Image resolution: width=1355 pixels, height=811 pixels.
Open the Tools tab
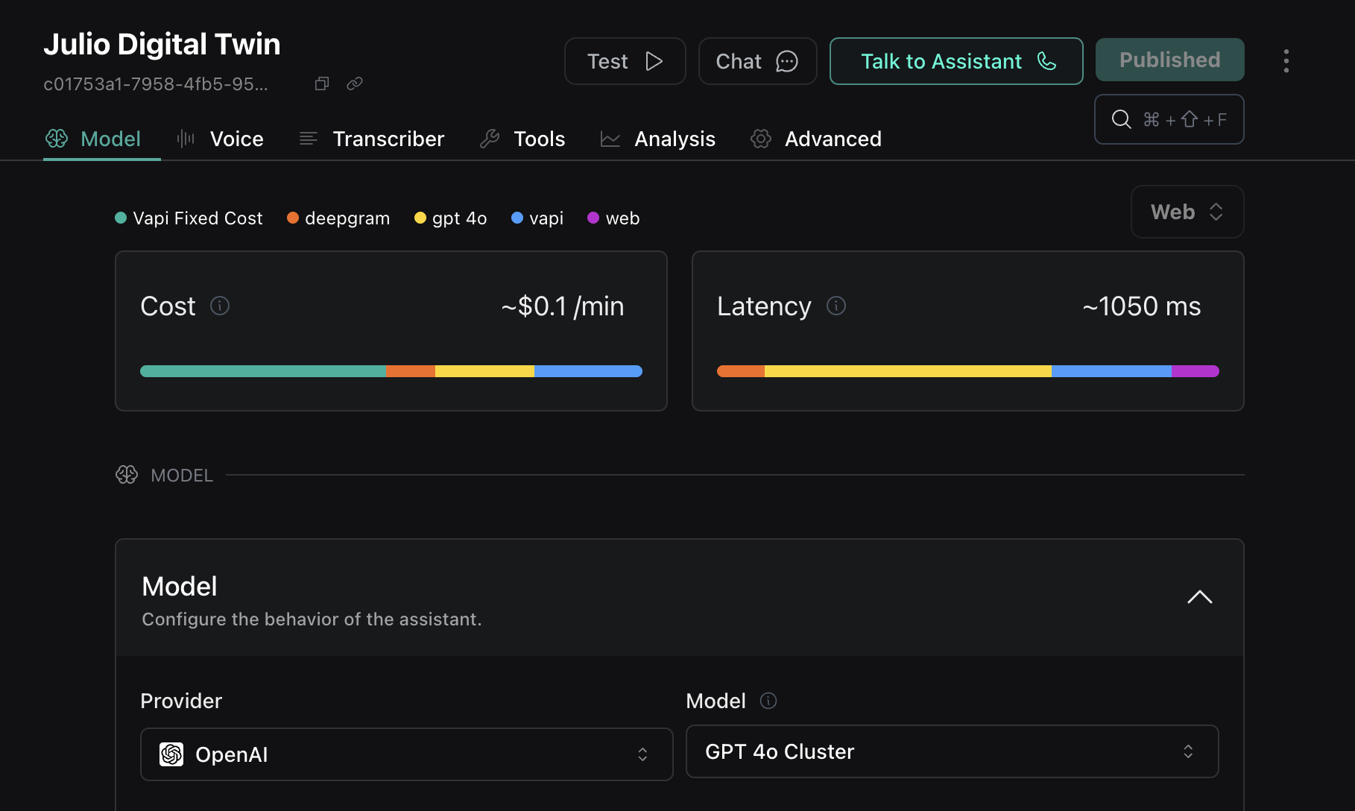coord(539,139)
